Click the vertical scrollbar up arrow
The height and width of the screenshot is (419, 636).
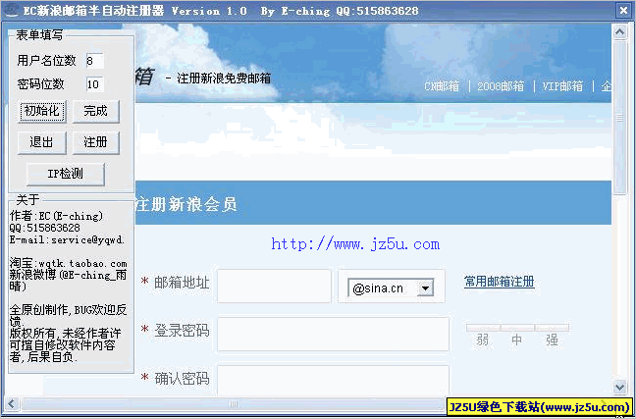[x=619, y=31]
